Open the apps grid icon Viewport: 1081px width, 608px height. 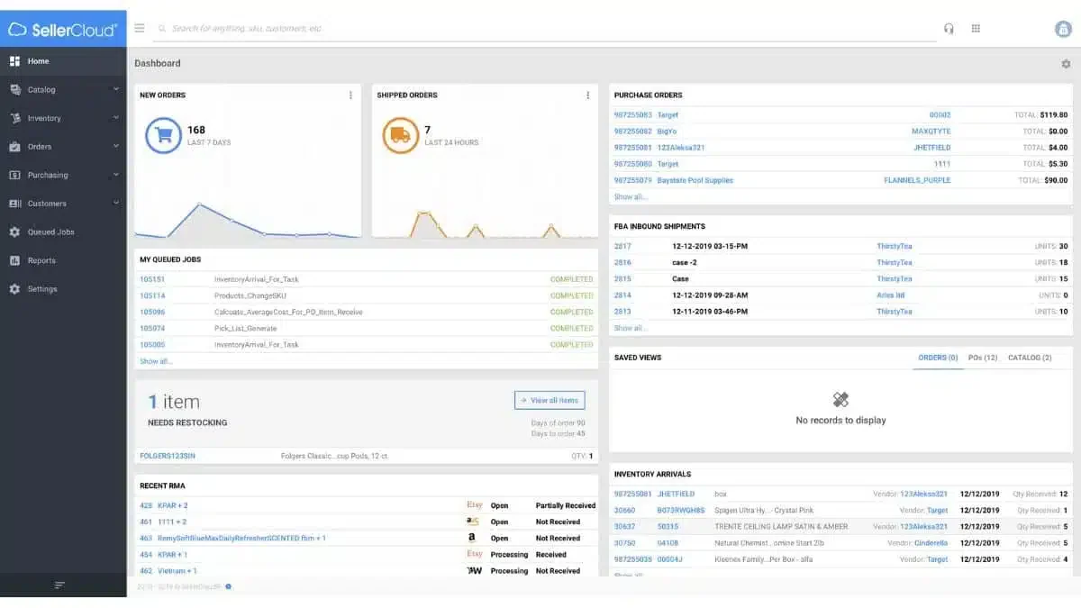[976, 29]
